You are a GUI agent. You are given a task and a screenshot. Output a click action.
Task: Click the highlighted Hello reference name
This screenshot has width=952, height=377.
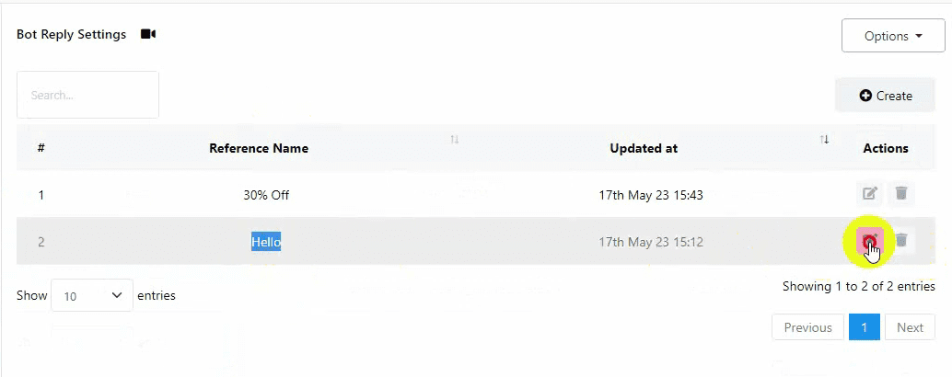click(x=266, y=242)
